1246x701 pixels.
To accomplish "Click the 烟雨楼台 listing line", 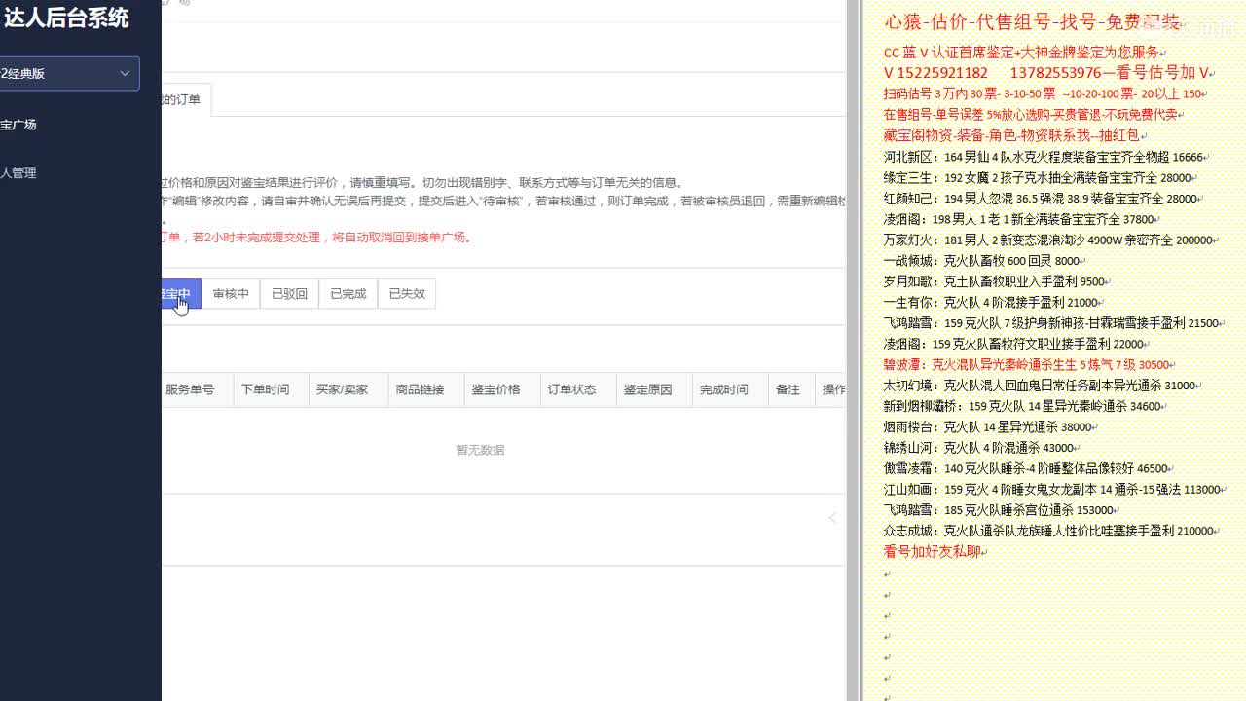I will pyautogui.click(x=990, y=427).
